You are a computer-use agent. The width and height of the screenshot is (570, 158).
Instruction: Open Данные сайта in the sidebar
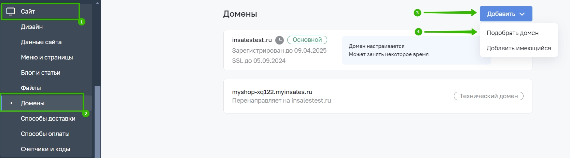[x=41, y=42]
